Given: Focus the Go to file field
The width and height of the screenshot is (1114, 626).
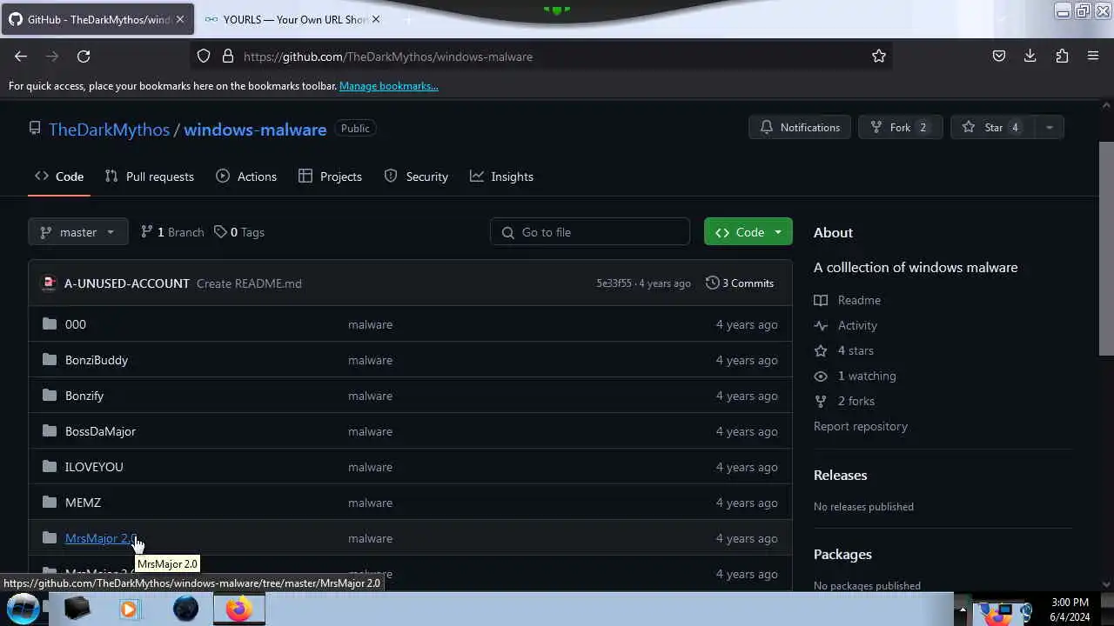Looking at the screenshot, I should 590,232.
